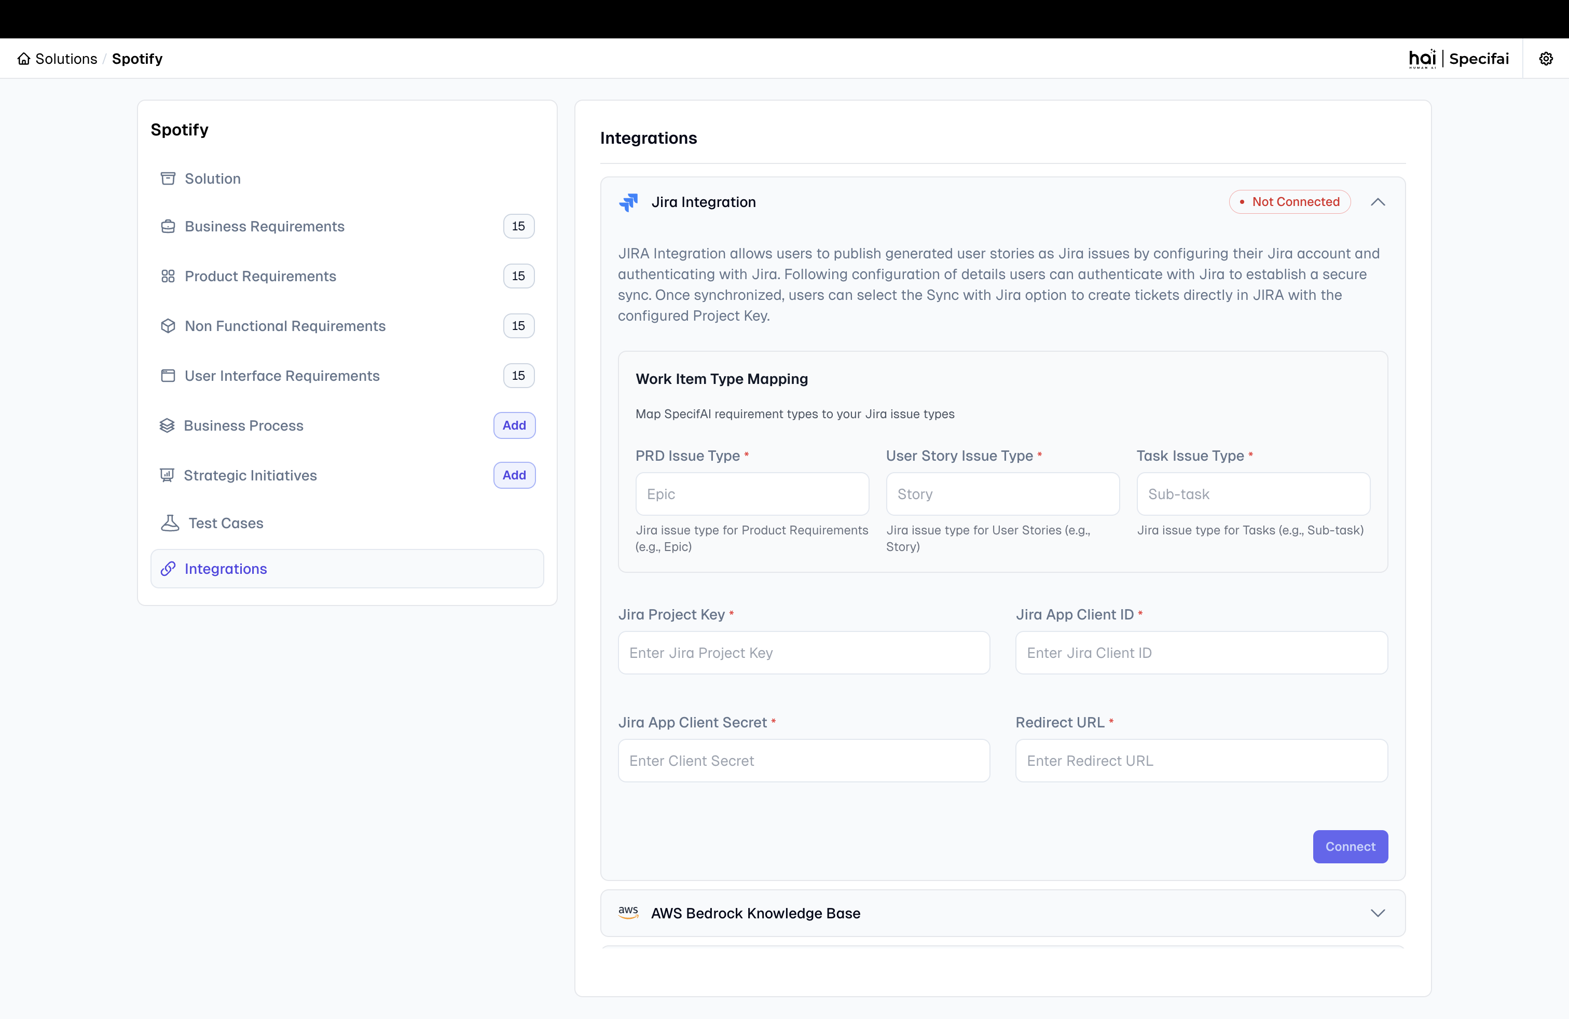Screen dimensions: 1569x1019
Task: Click the AWS Bedrock Knowledge Base title
Action: 755,913
